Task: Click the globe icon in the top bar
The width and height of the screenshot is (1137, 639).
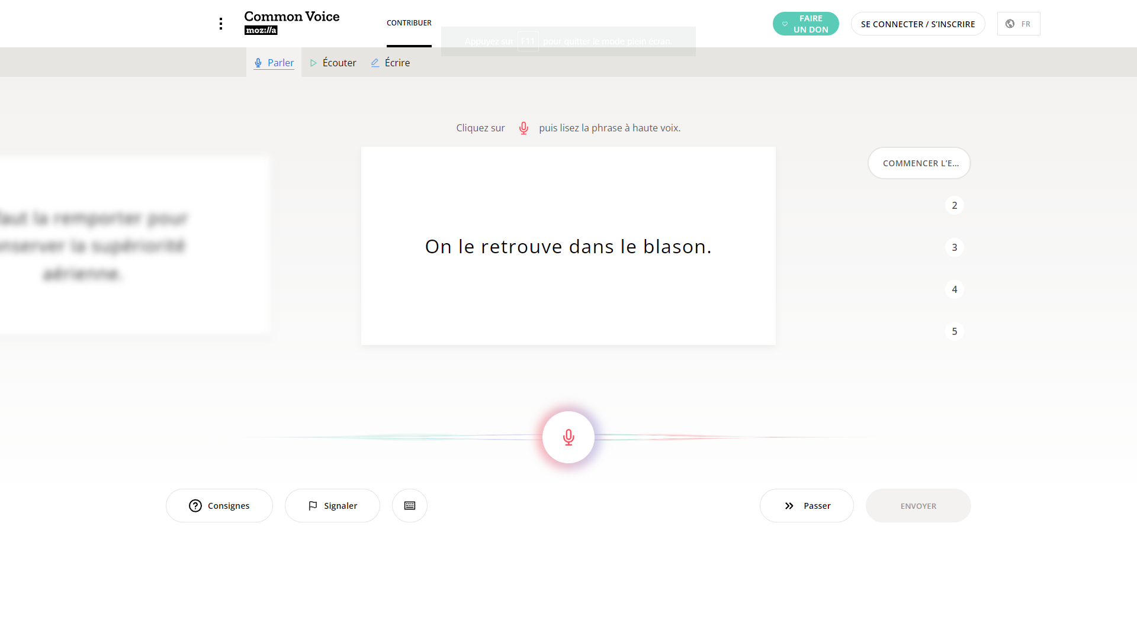Action: (1010, 24)
